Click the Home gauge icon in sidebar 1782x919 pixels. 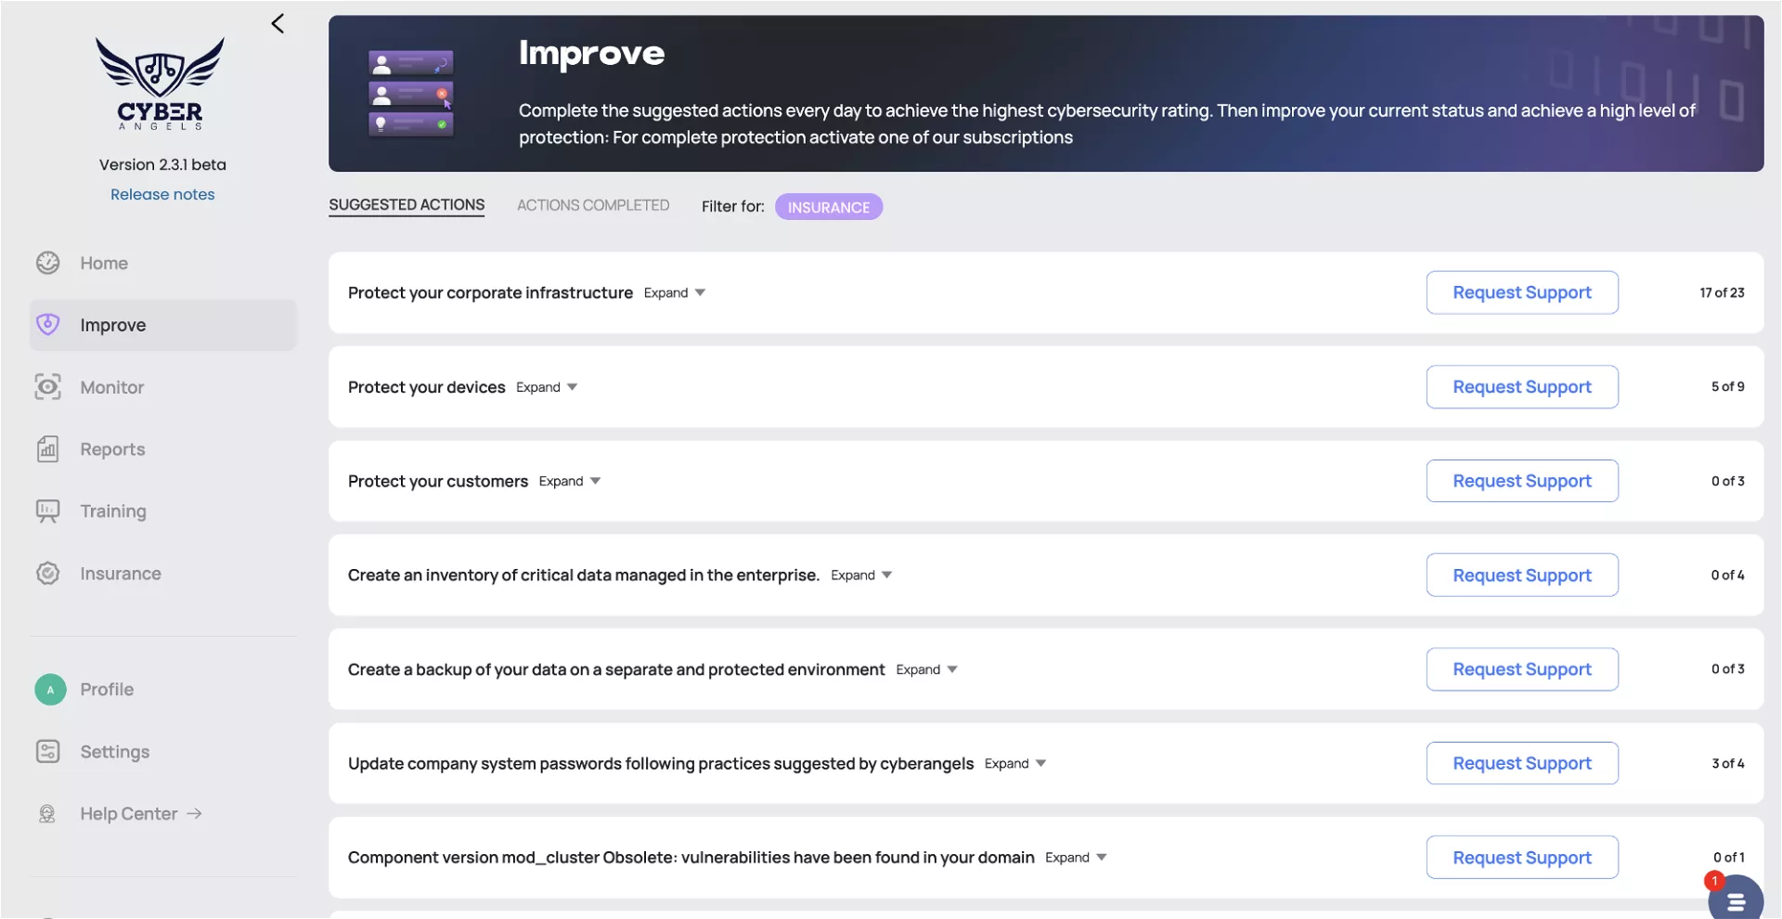tap(48, 264)
